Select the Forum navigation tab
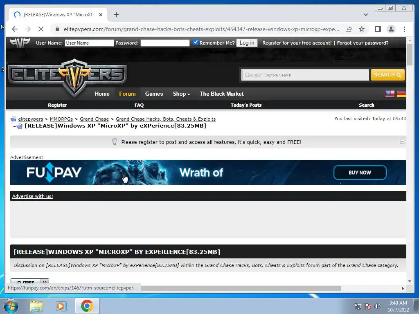The height and width of the screenshot is (314, 419). pos(127,94)
